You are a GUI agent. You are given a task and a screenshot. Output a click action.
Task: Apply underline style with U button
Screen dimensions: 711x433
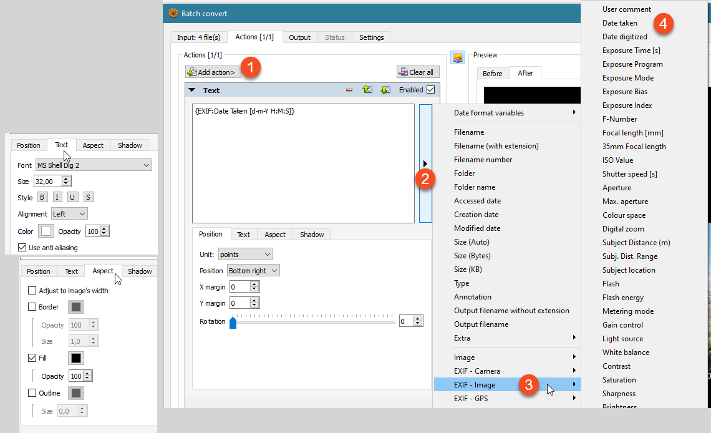tap(73, 198)
